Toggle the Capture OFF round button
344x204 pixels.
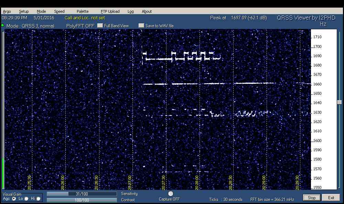171,194
